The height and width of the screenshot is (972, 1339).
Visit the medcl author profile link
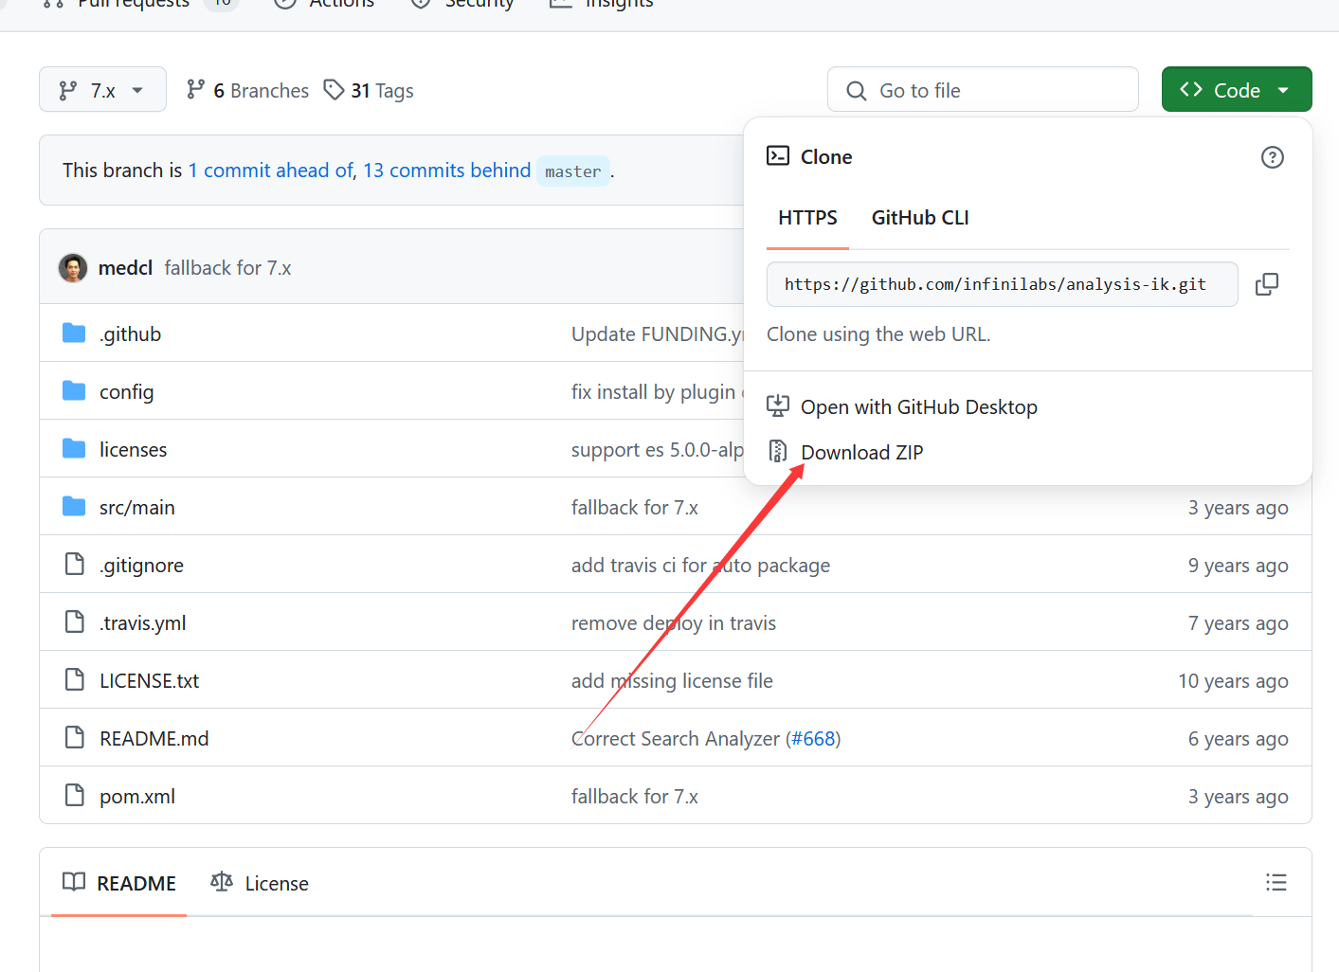pos(125,268)
